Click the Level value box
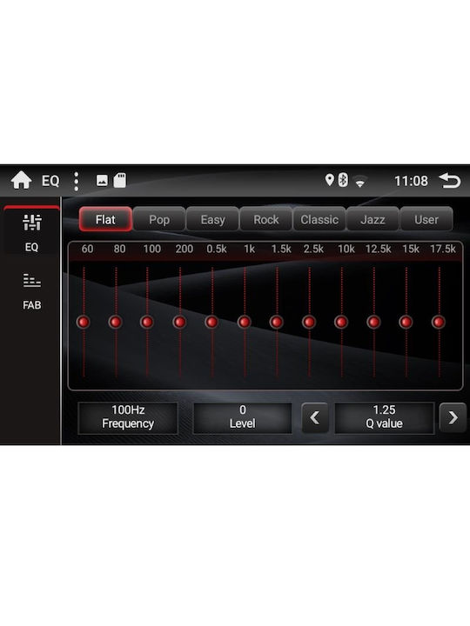 (x=242, y=416)
